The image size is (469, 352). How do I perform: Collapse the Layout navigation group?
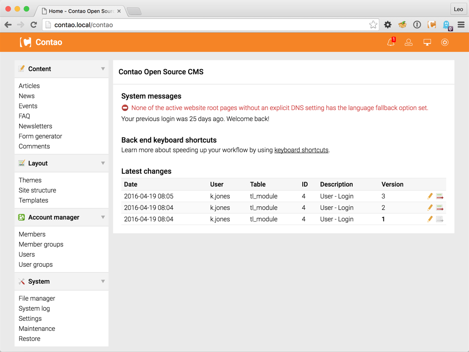[103, 163]
